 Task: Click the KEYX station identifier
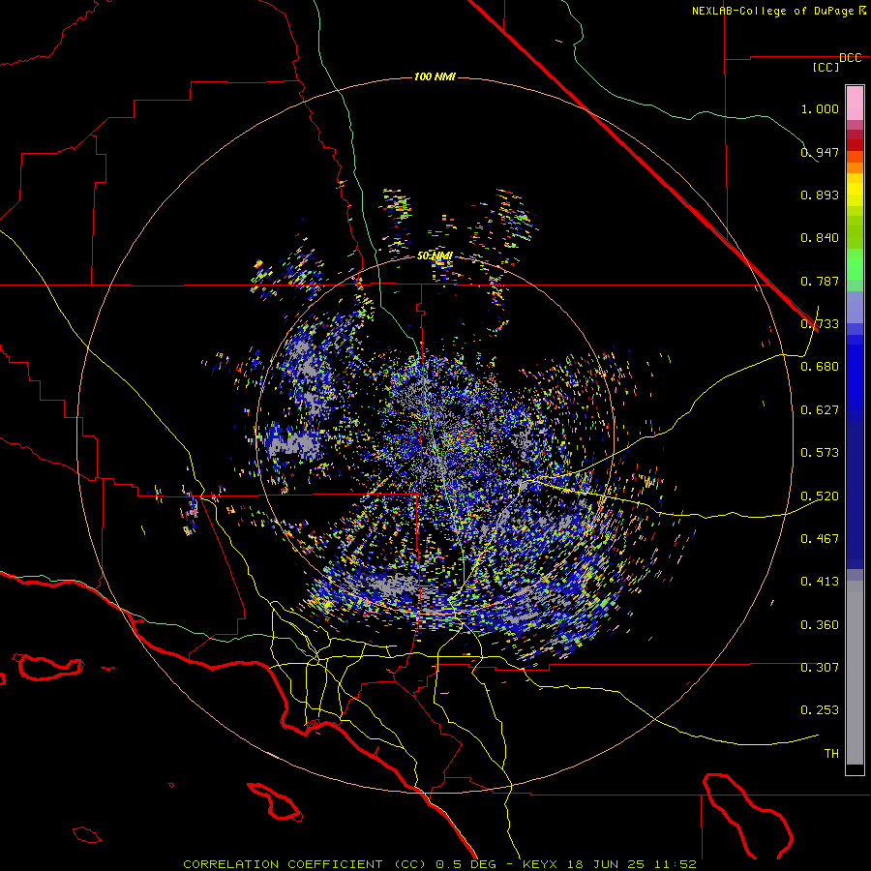[x=541, y=864]
